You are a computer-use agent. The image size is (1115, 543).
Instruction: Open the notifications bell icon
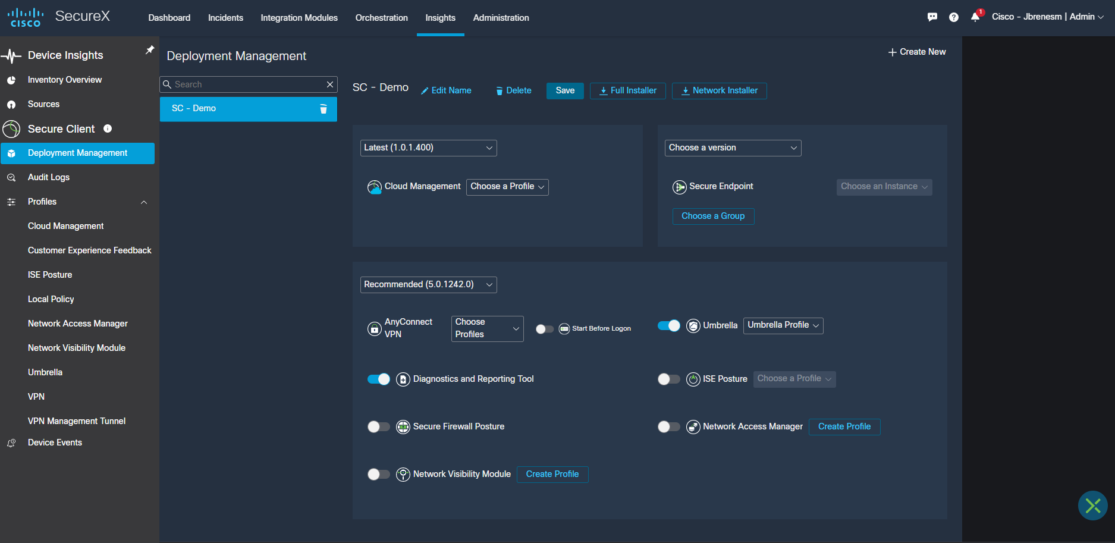[975, 17]
